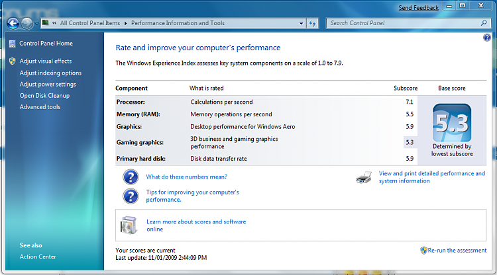Minimize the Control Panel window
This screenshot has height=275, width=497.
coord(449,6)
